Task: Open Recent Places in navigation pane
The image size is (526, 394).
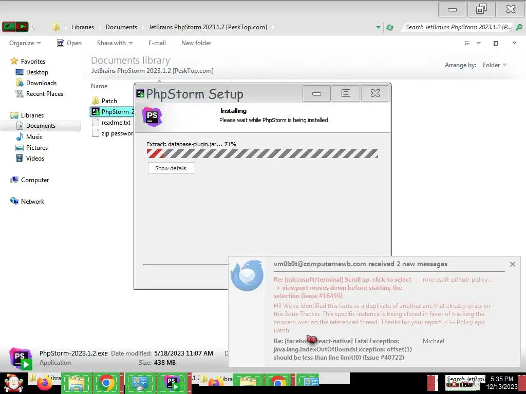Action: pyautogui.click(x=40, y=94)
